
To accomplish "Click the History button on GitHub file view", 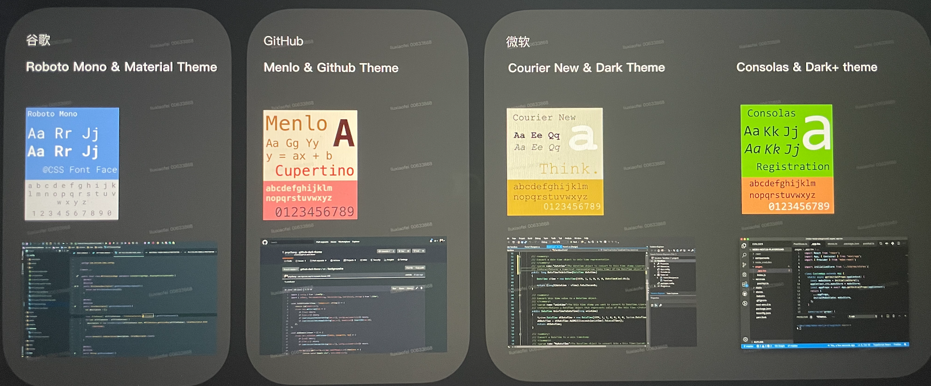I will click(410, 288).
